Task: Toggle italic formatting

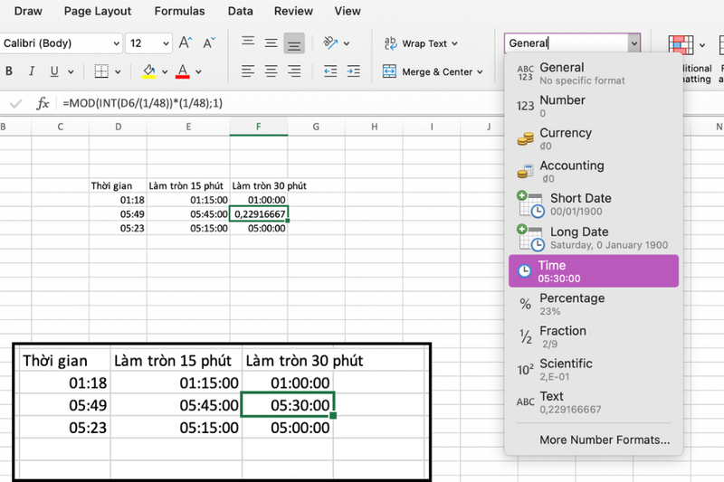Action: point(32,71)
